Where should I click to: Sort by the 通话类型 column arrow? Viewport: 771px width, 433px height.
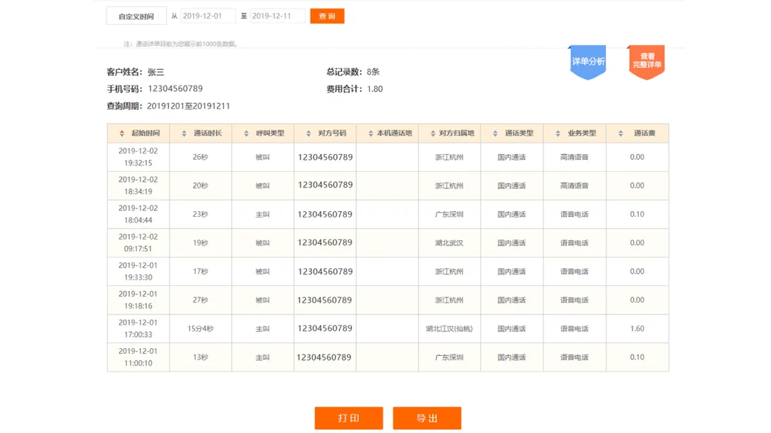pos(495,133)
